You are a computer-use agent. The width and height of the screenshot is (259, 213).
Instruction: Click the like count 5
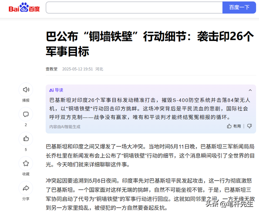pyautogui.click(x=26, y=149)
